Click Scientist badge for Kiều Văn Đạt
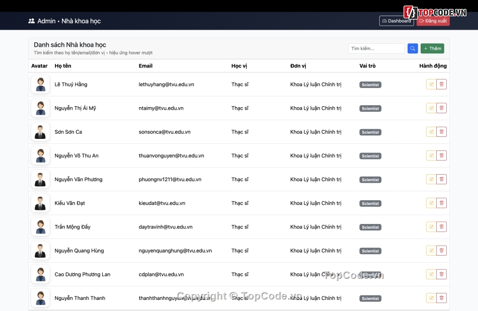 [370, 203]
